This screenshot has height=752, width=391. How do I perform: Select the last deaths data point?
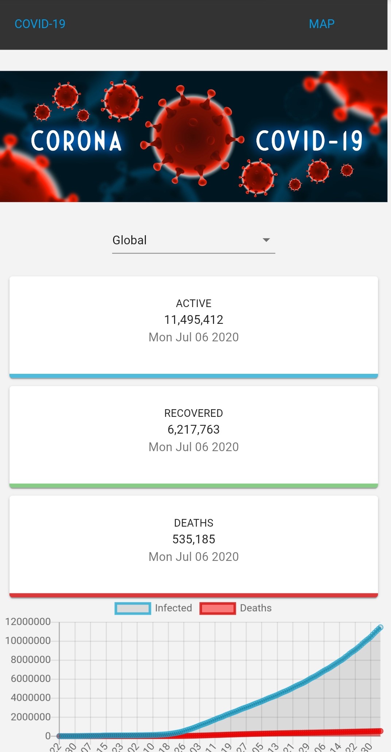click(380, 731)
